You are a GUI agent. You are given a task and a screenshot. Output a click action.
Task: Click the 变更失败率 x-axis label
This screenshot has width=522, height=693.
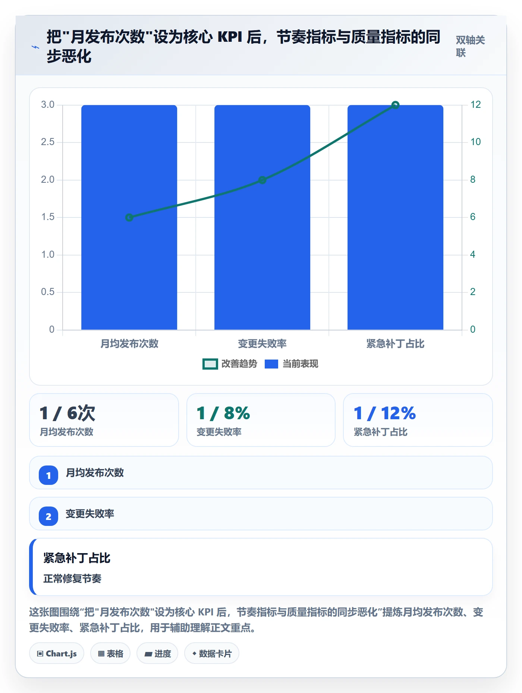(x=262, y=344)
